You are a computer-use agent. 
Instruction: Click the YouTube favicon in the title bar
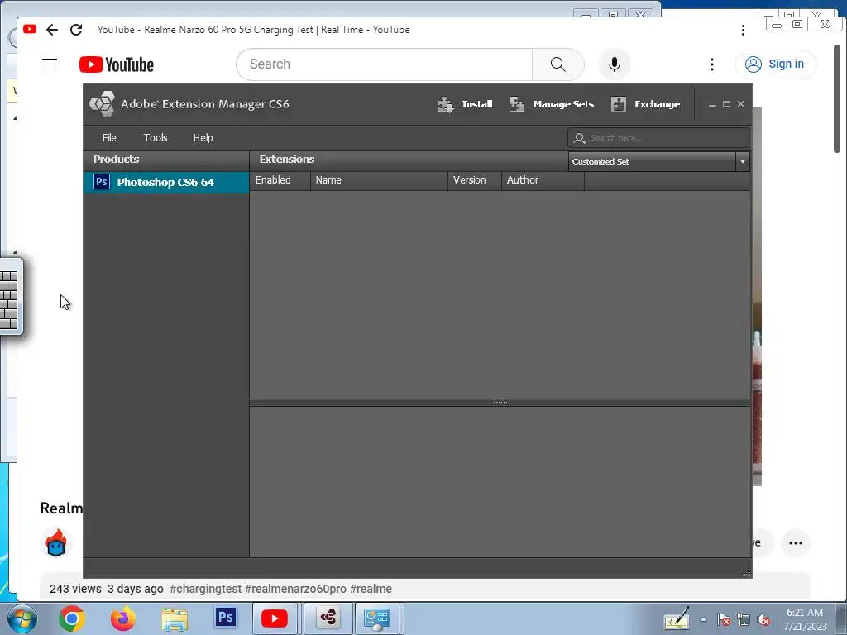pos(30,29)
